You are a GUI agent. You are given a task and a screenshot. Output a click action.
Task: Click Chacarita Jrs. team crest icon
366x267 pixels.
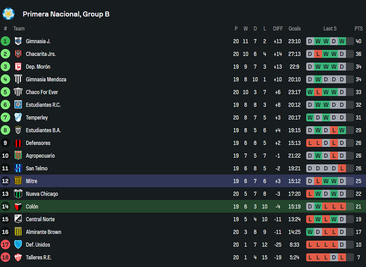(18, 54)
